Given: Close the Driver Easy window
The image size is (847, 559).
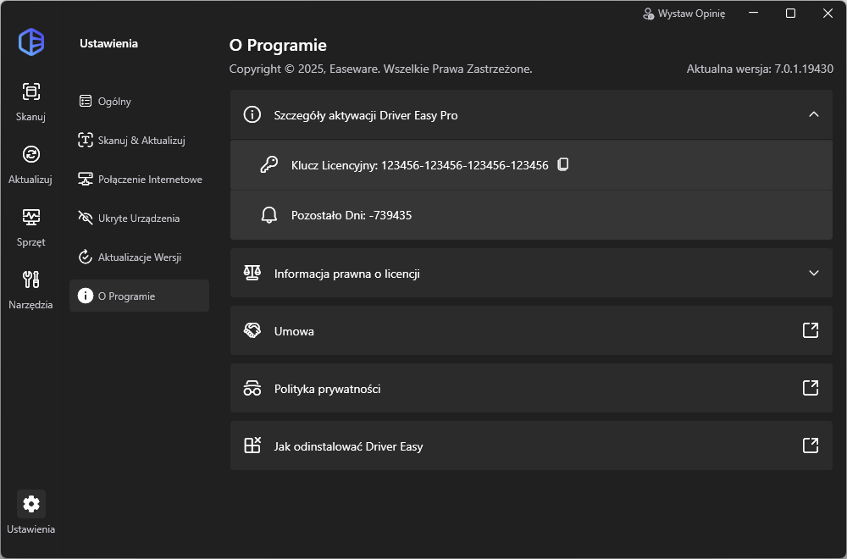Looking at the screenshot, I should point(828,13).
